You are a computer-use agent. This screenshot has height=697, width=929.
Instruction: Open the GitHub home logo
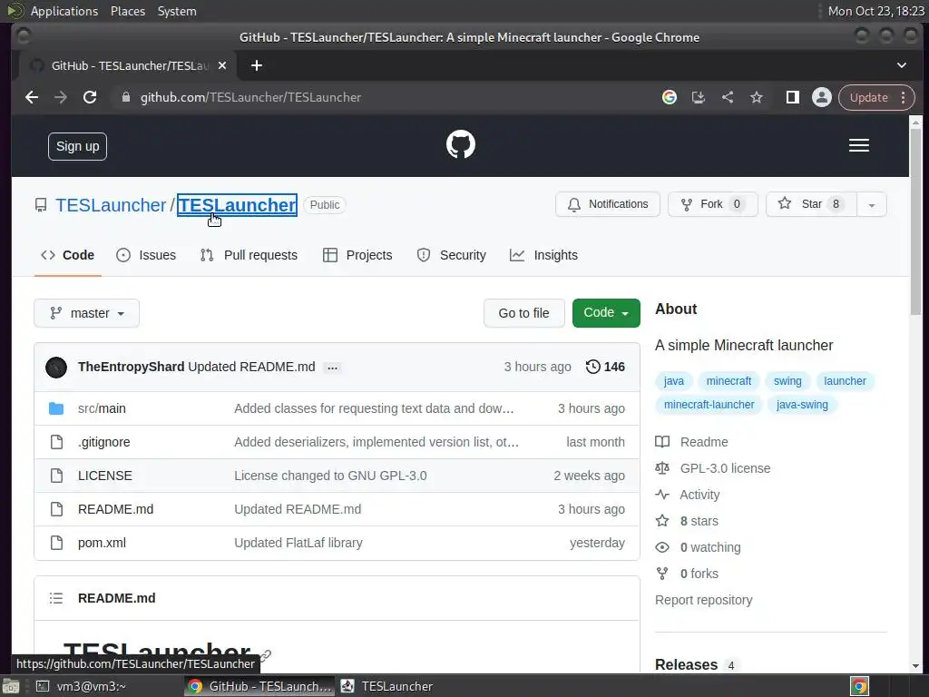460,144
